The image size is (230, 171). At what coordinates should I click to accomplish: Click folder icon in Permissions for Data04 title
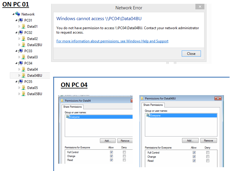(62, 101)
